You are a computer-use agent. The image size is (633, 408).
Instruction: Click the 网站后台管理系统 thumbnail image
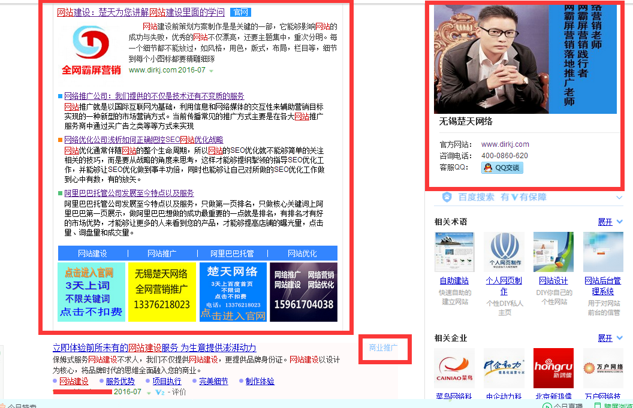[x=603, y=252]
